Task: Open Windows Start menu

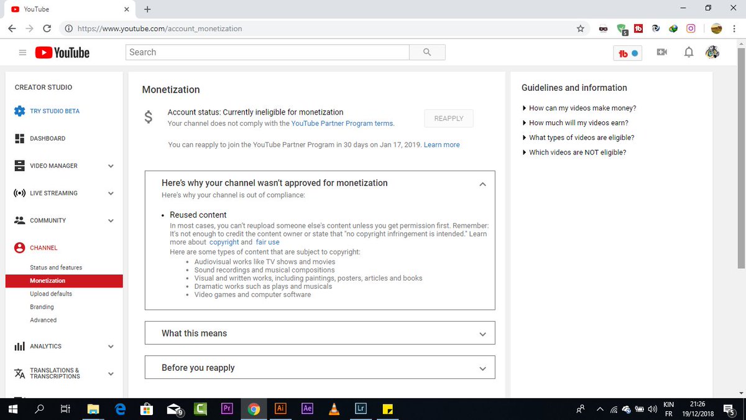Action: pyautogui.click(x=12, y=409)
